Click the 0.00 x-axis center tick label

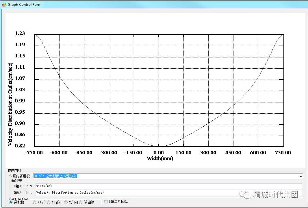(x=159, y=153)
